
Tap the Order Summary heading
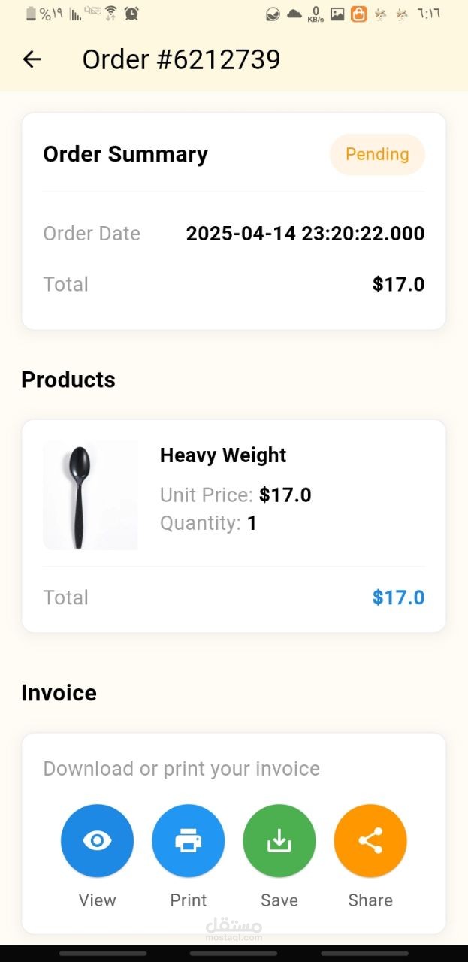point(125,154)
